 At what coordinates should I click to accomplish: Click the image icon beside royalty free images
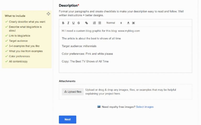[x=99, y=107]
